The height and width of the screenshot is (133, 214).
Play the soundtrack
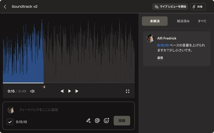click(x=69, y=91)
